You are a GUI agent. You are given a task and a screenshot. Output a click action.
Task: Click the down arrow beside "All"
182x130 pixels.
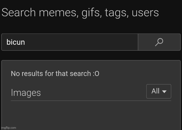[x=164, y=92]
